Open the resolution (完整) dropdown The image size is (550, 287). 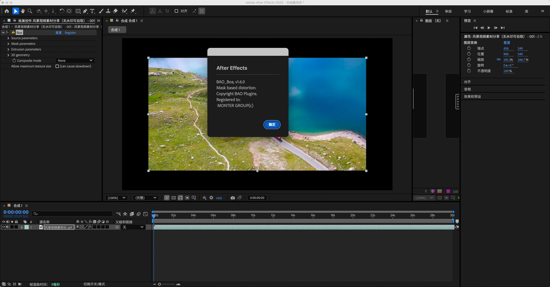(x=146, y=198)
